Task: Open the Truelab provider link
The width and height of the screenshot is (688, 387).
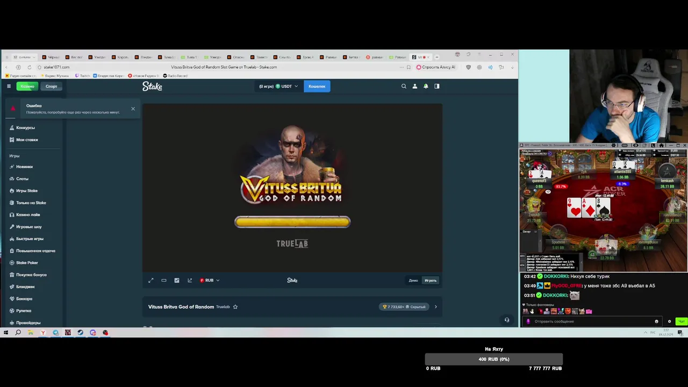Action: 223,307
